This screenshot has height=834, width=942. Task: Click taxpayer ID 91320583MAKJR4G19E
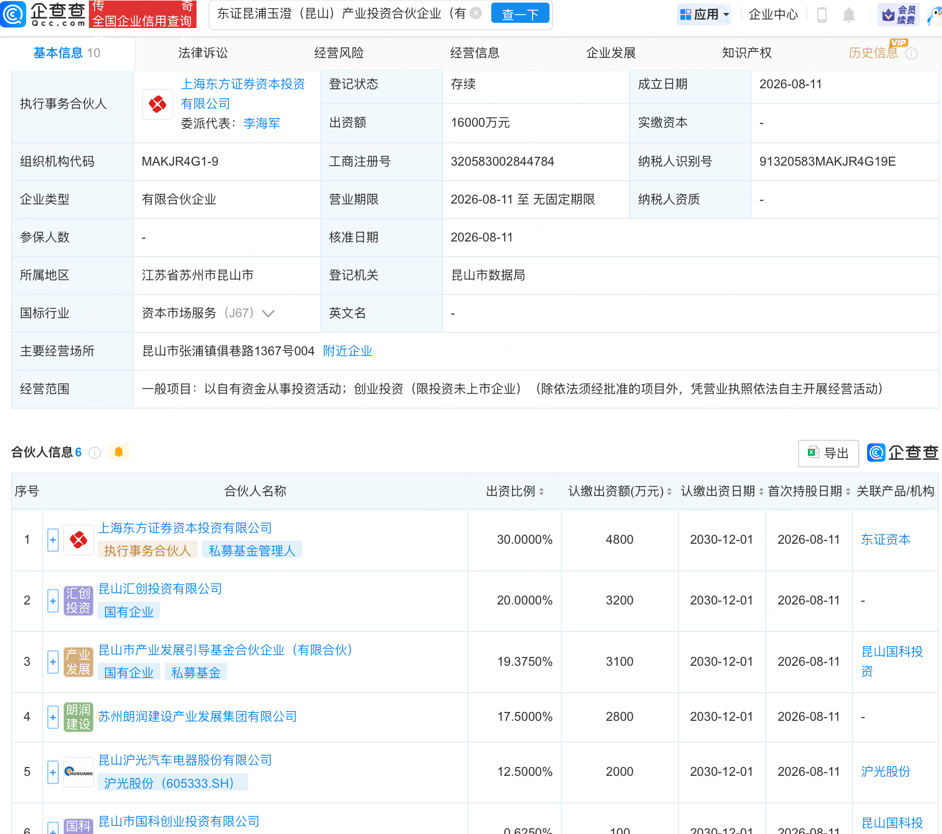coord(828,162)
